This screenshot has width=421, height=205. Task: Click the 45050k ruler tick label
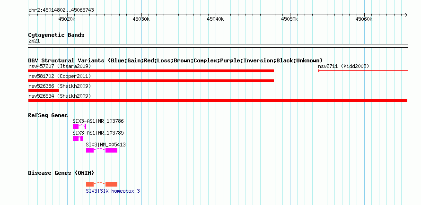click(x=289, y=19)
